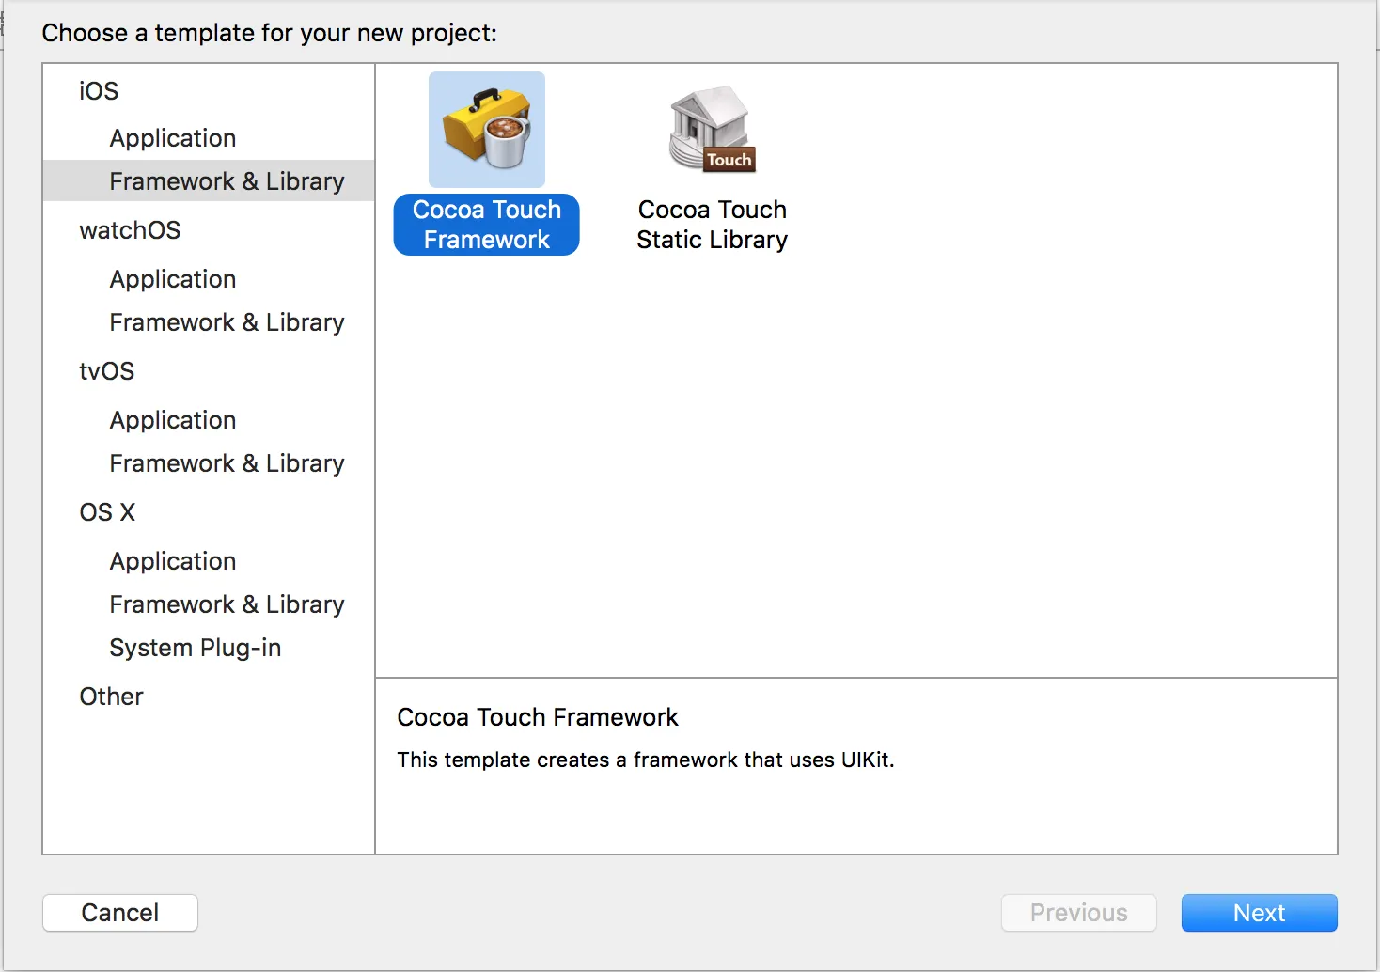Image resolution: width=1380 pixels, height=972 pixels.
Task: Select the Cocoa Touch Framework toolbox icon
Action: (x=487, y=130)
